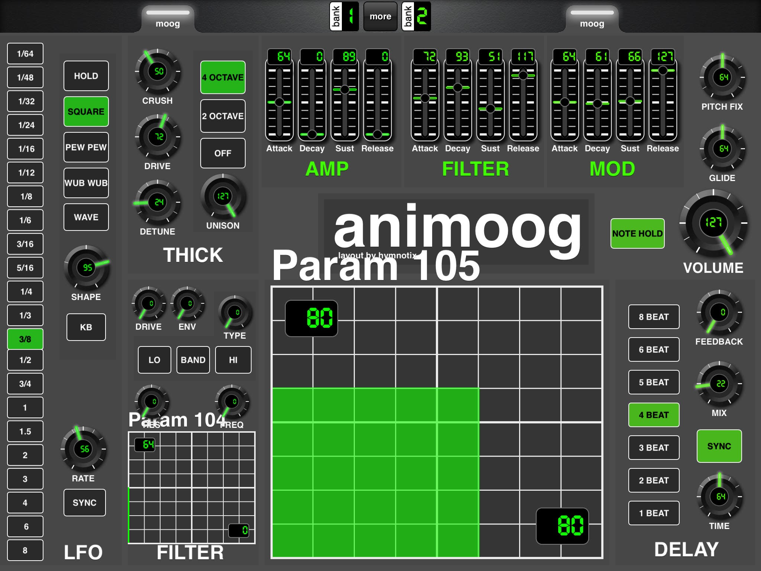Click the filter ENV knob
Image resolution: width=761 pixels, height=571 pixels.
[187, 303]
